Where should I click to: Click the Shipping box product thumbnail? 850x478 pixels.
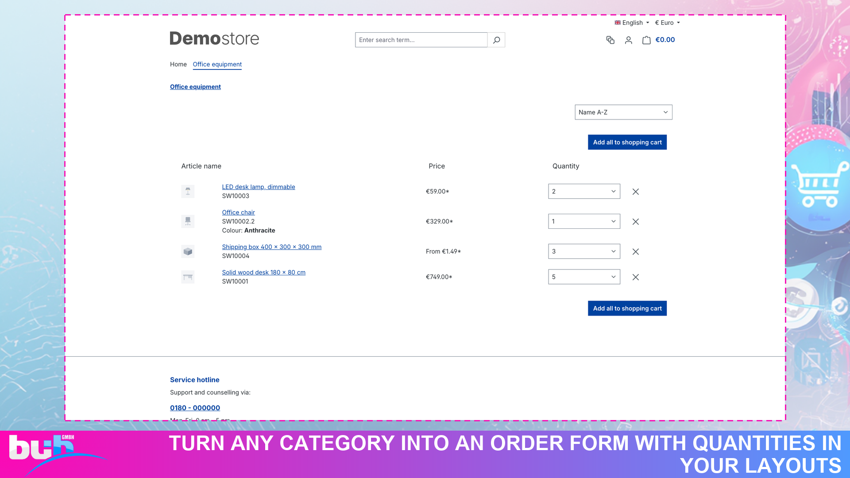(188, 251)
